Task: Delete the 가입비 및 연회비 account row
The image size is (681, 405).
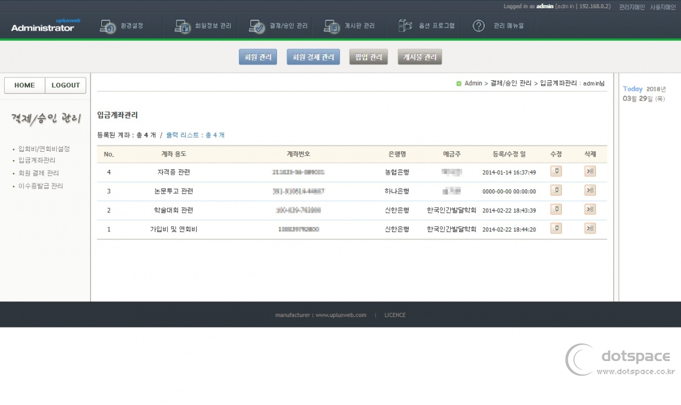Action: point(590,229)
